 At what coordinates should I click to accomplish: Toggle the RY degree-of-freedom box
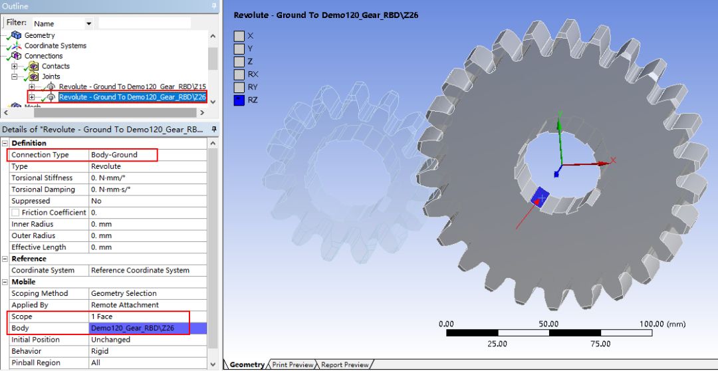point(239,87)
